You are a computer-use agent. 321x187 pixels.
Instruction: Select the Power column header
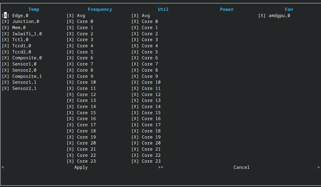pyautogui.click(x=227, y=9)
